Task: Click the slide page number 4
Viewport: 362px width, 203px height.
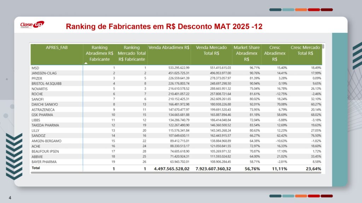Action: click(x=10, y=197)
